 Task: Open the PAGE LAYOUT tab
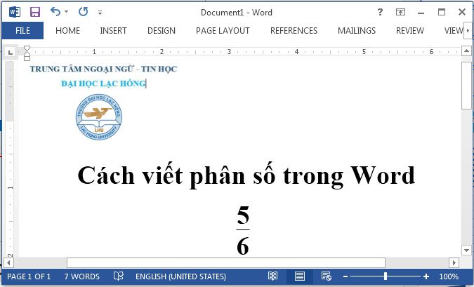tap(223, 31)
